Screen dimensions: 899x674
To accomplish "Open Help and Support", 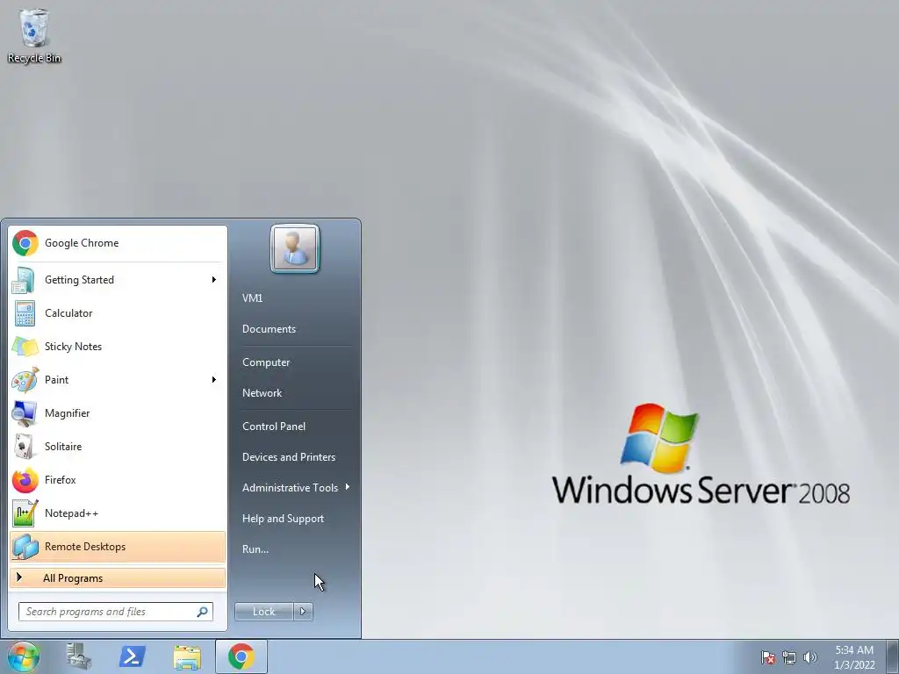I will pos(284,519).
